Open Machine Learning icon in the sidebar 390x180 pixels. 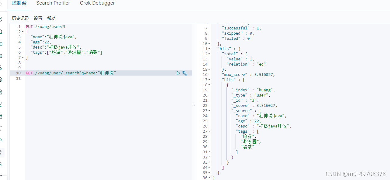click(1, 80)
